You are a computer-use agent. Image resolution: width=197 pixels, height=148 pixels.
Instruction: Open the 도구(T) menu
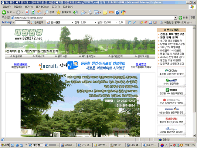pyautogui.click(x=56, y=7)
